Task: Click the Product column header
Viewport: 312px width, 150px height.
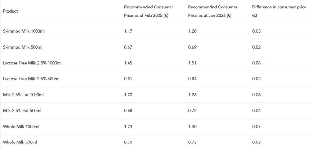Action: tap(10, 11)
